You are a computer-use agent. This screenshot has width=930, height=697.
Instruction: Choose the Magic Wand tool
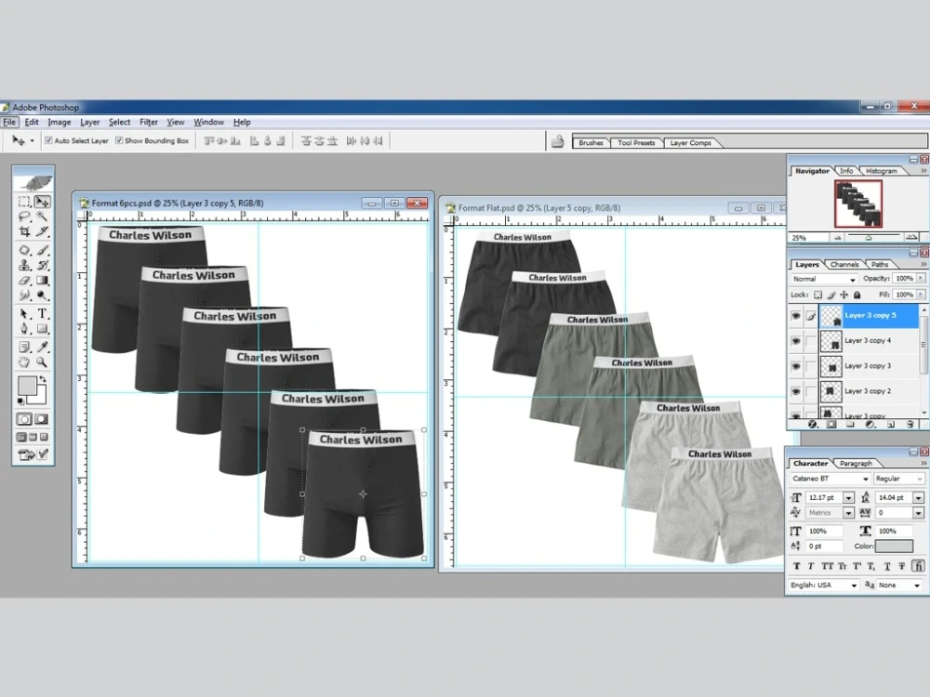click(42, 217)
